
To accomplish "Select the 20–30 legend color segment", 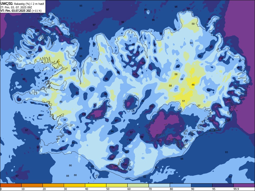I will (x=53, y=185).
